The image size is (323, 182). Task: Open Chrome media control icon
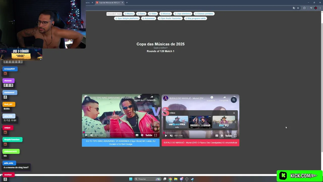(311, 8)
